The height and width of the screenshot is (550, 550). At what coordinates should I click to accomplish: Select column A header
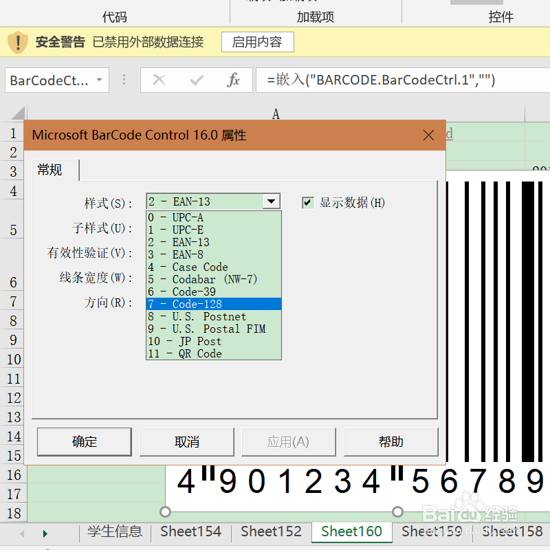tap(276, 113)
